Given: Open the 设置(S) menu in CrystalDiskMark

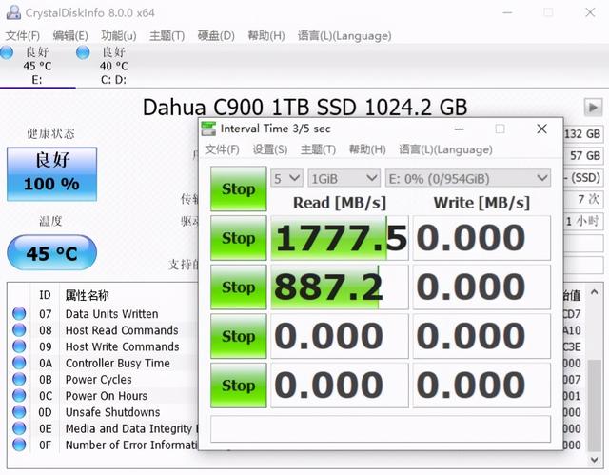Looking at the screenshot, I should click(x=269, y=149).
